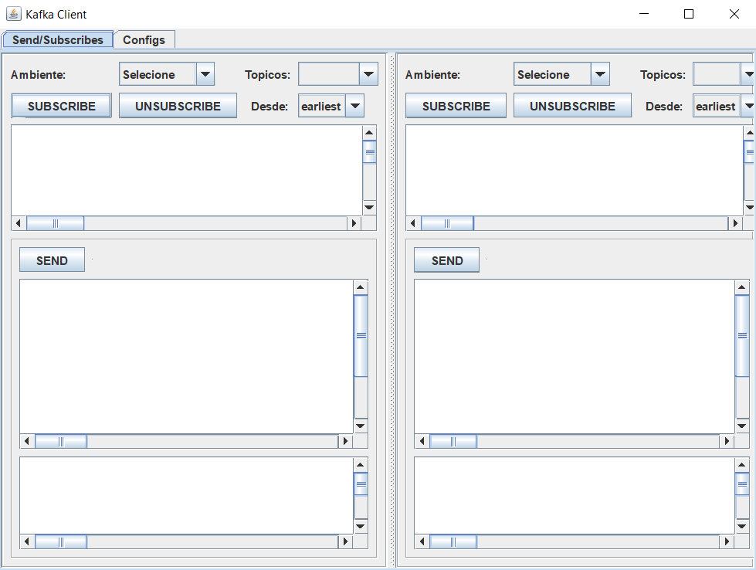Screen dimensions: 756x570
Task: Click the right panel SEND button
Action: 446,260
